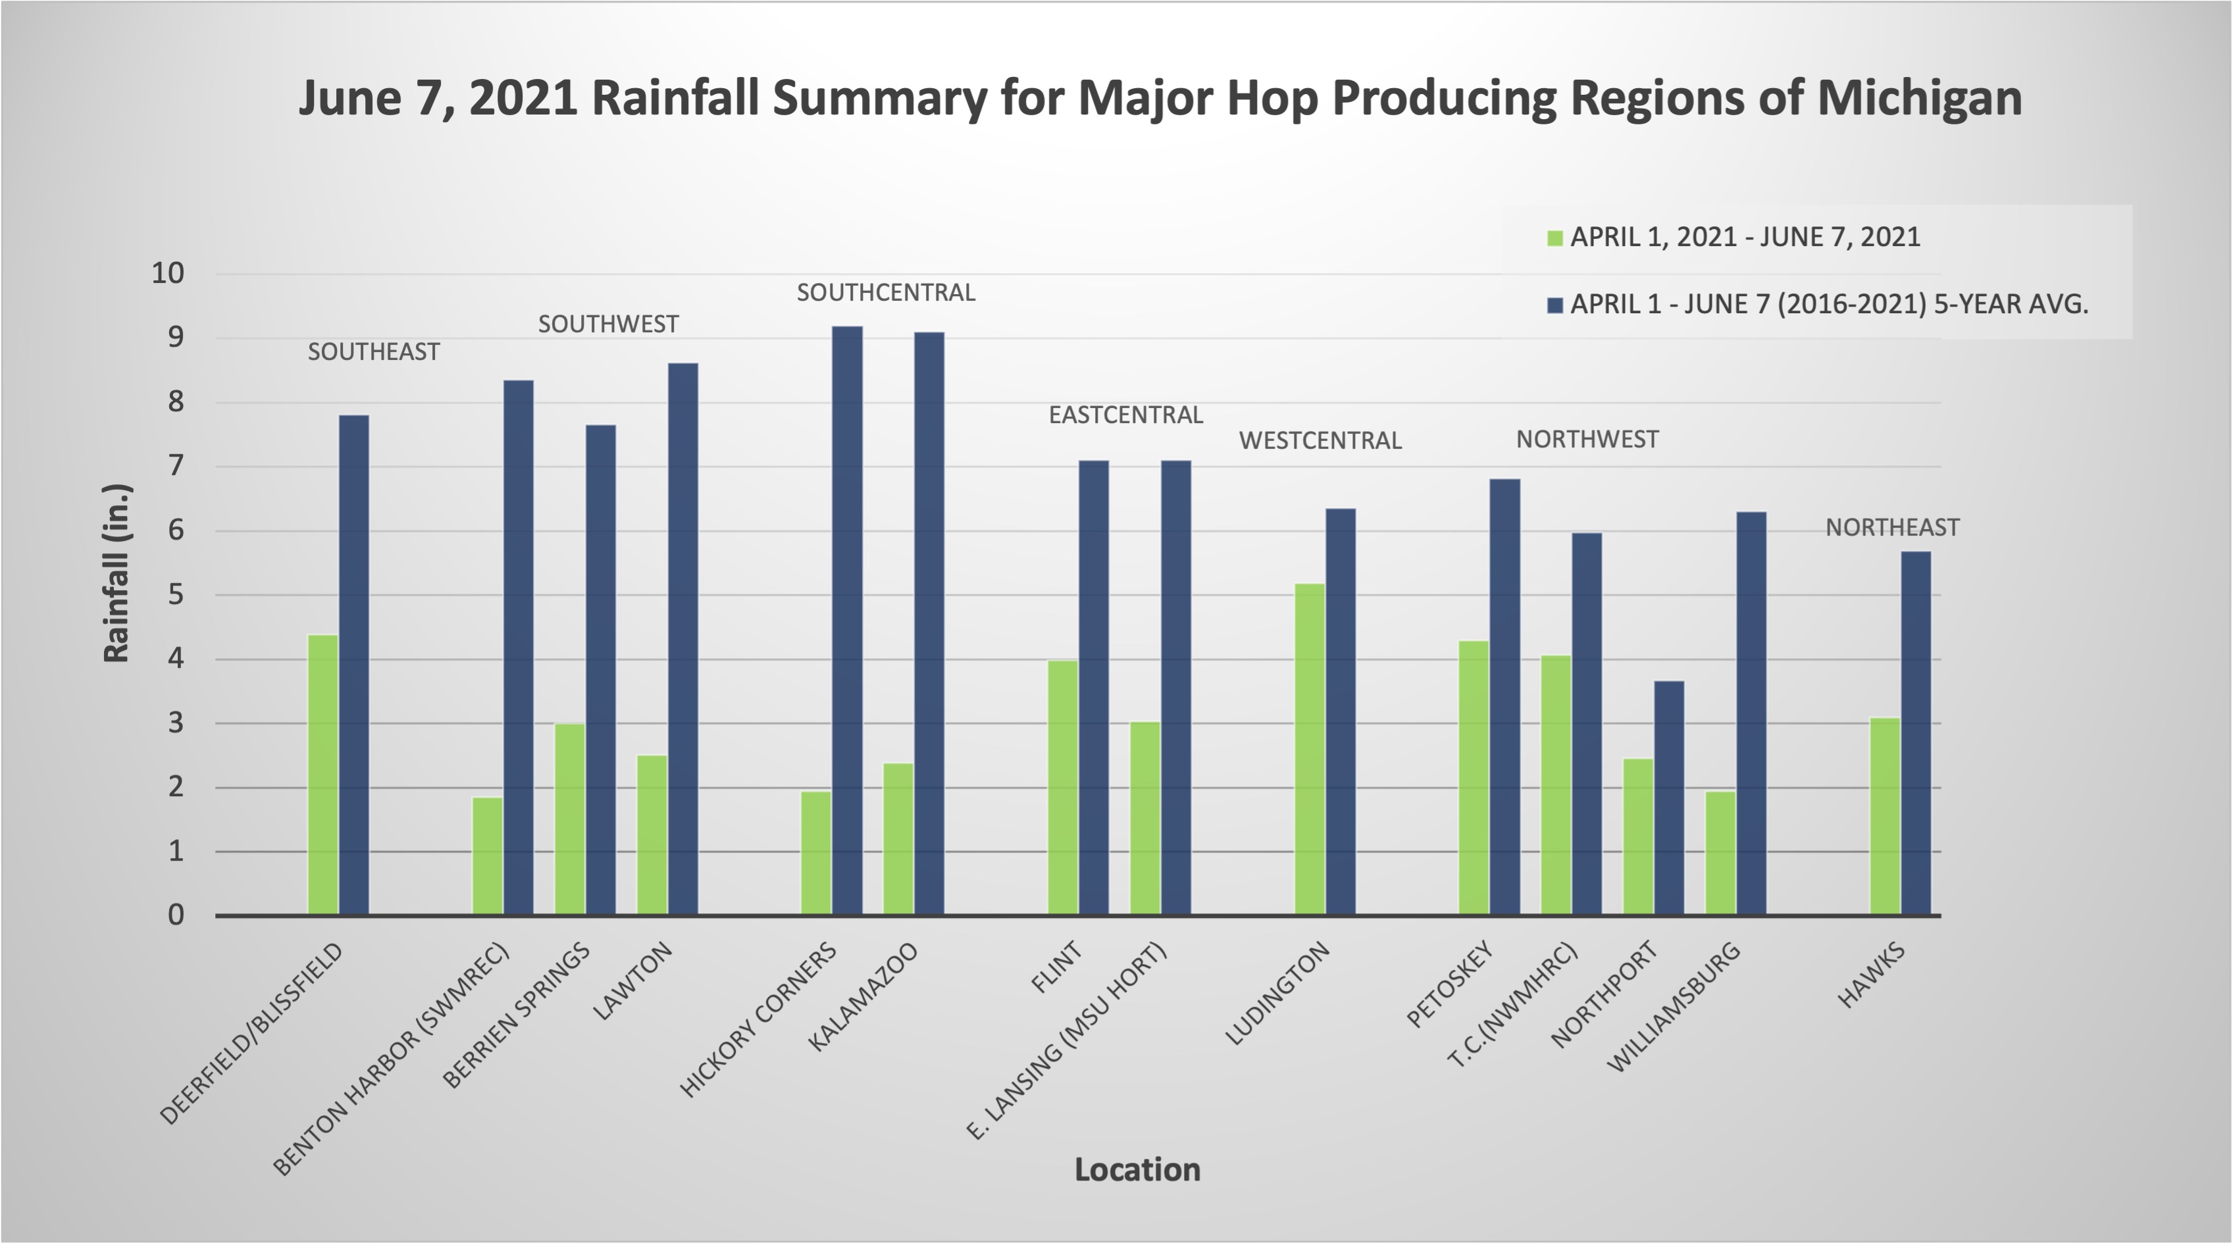Click the NORTHPORT axis label
2235x1245 pixels.
coord(1605,995)
